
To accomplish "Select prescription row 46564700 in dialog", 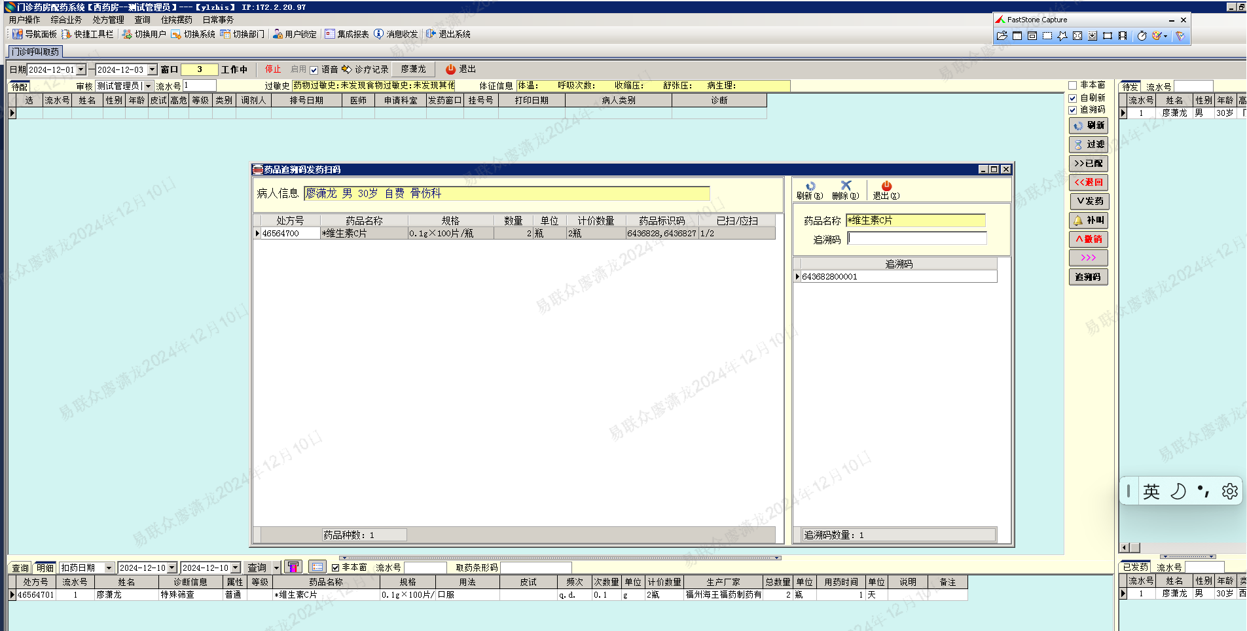I will pos(515,234).
